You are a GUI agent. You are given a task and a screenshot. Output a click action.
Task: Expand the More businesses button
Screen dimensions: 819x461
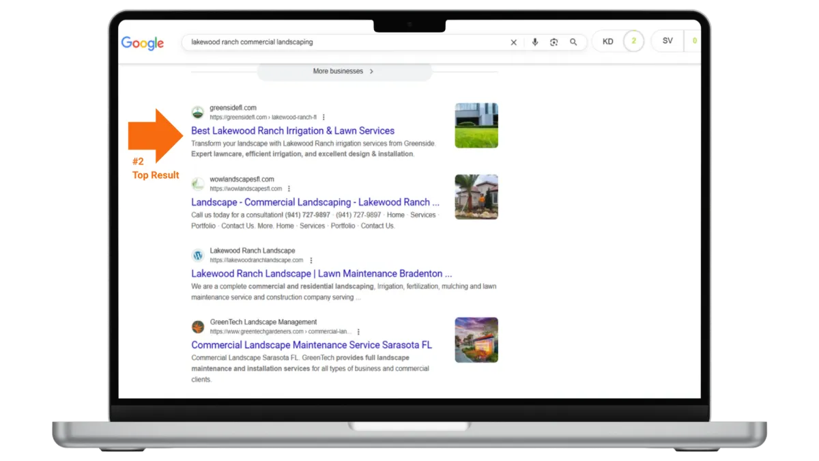(x=344, y=71)
